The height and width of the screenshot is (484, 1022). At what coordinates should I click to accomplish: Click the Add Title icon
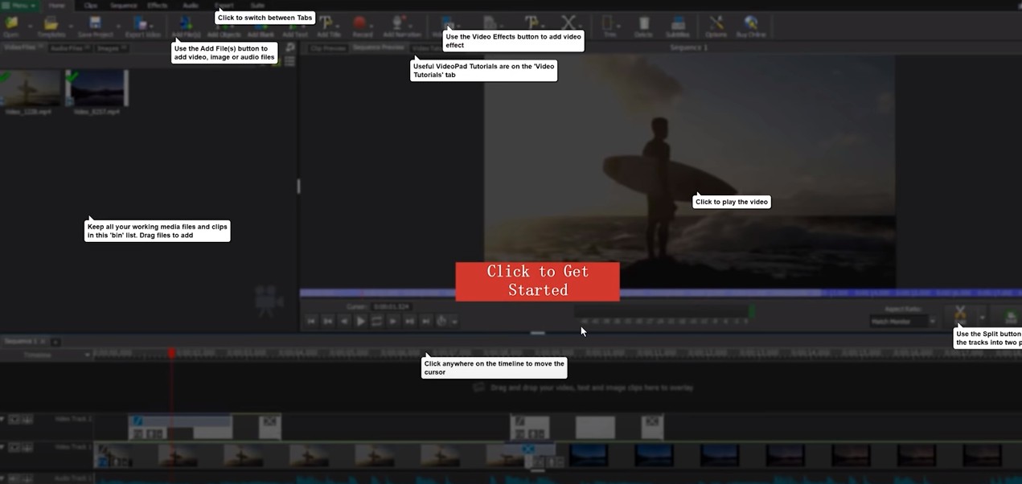[x=328, y=26]
